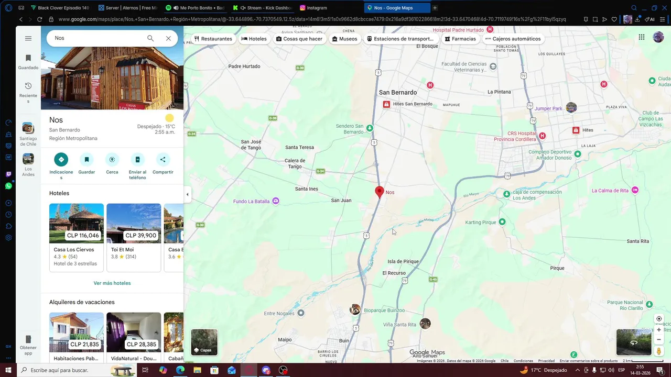Open Toi Et Moi hotel card

[134, 237]
